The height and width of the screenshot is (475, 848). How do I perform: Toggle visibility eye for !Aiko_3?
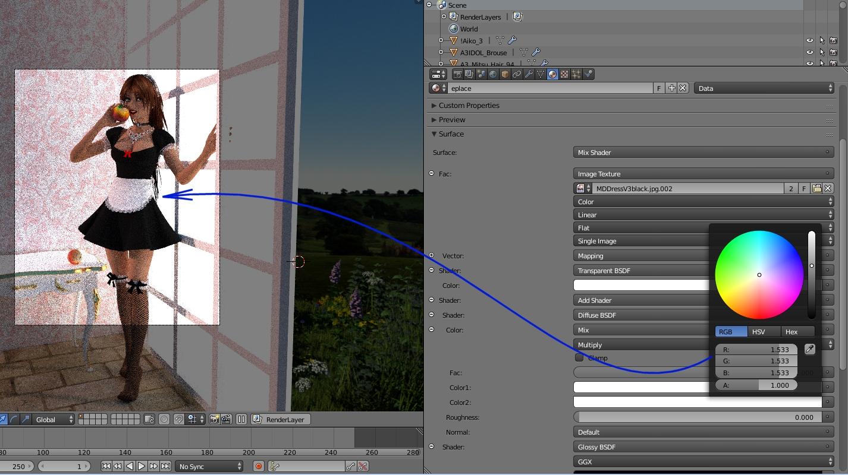tap(809, 40)
